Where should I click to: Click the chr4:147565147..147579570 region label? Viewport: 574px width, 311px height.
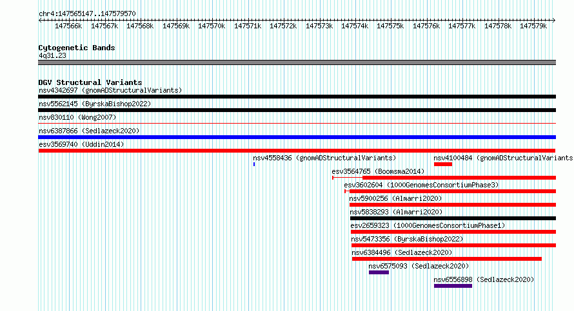tap(87, 14)
